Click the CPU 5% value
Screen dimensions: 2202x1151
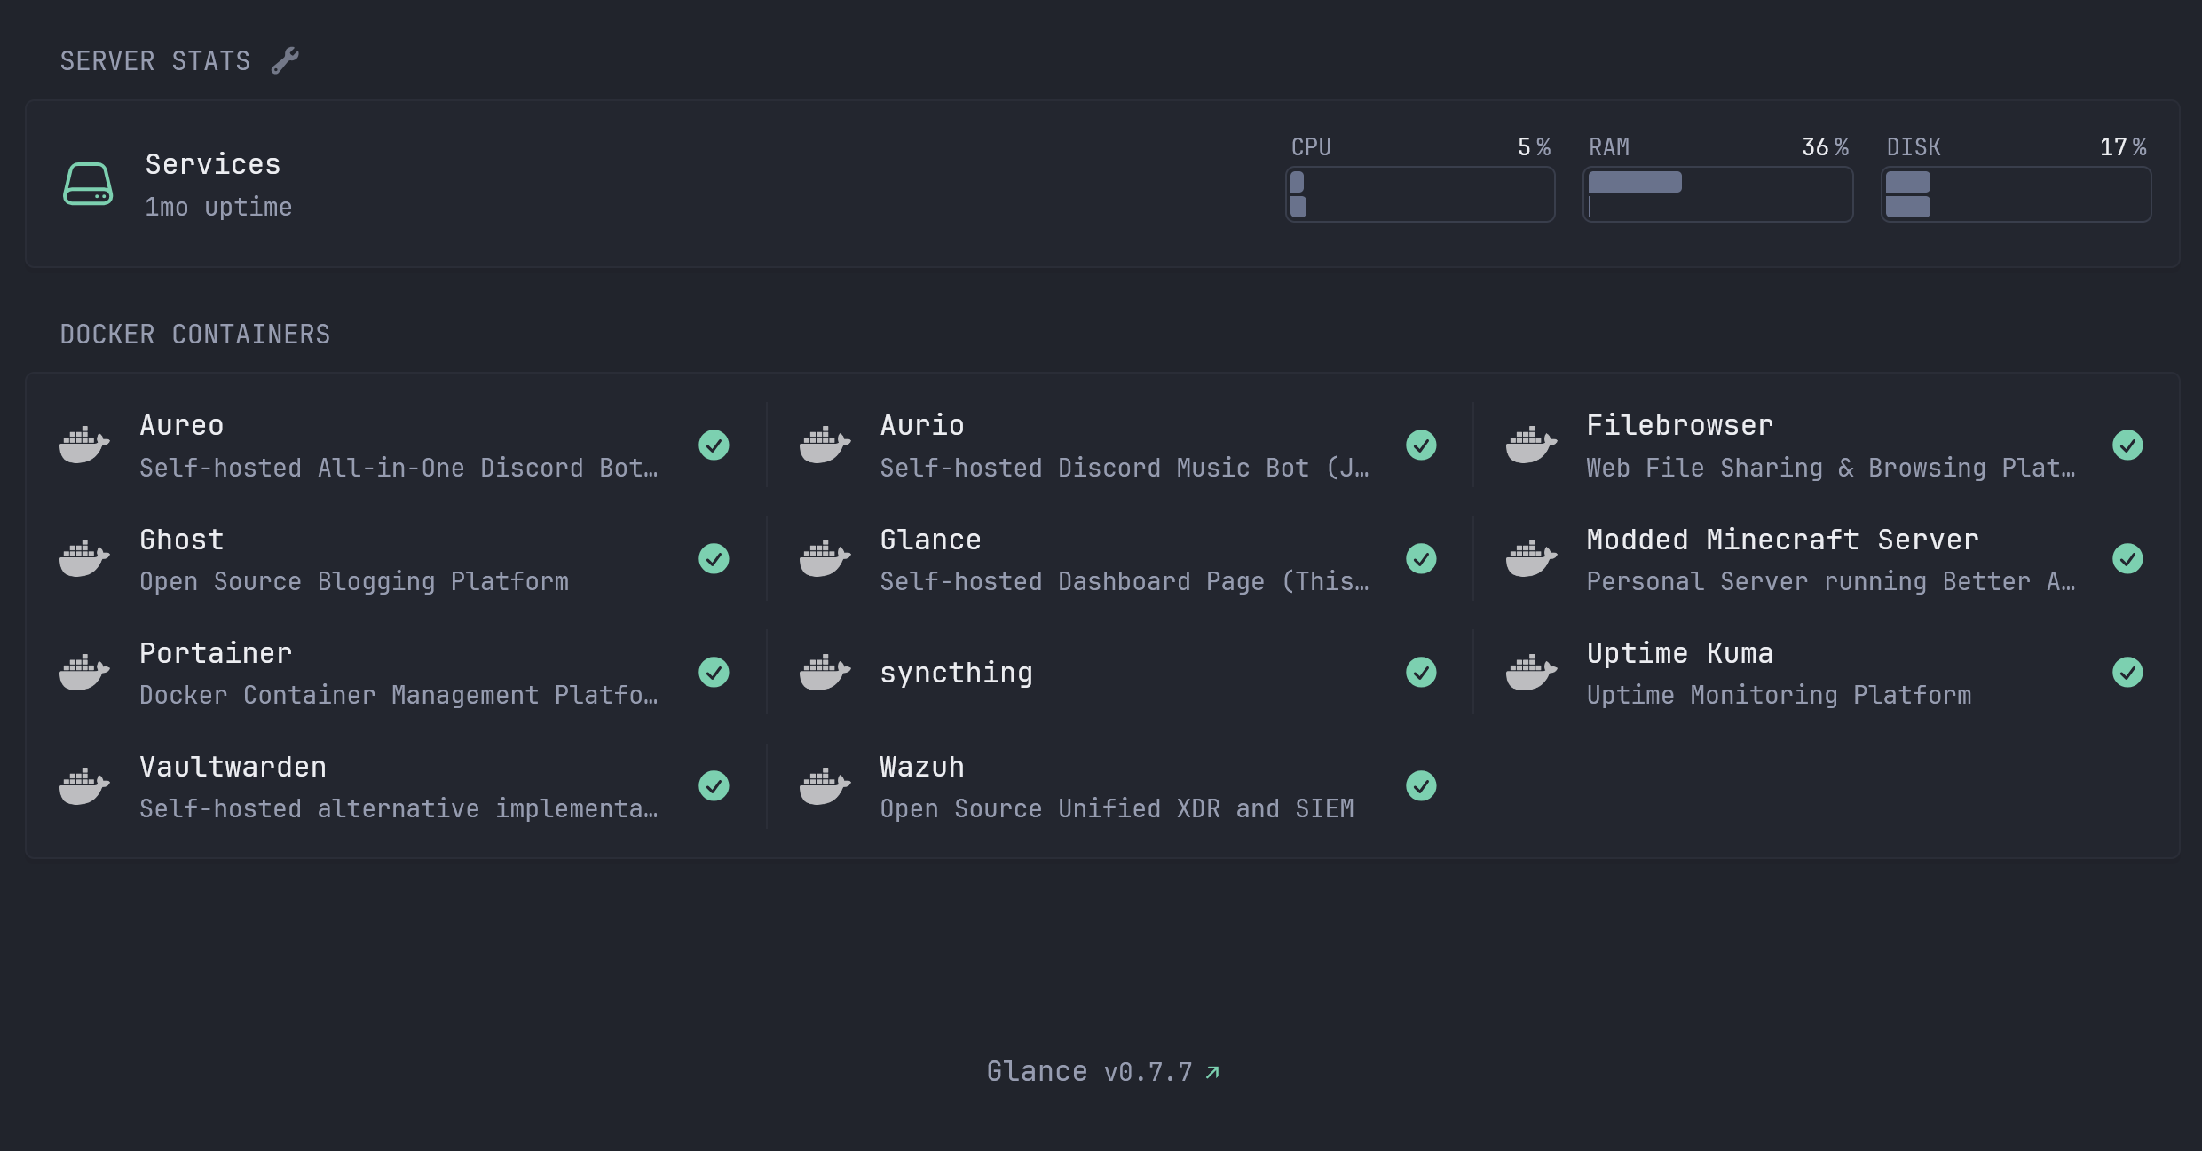tap(1535, 147)
